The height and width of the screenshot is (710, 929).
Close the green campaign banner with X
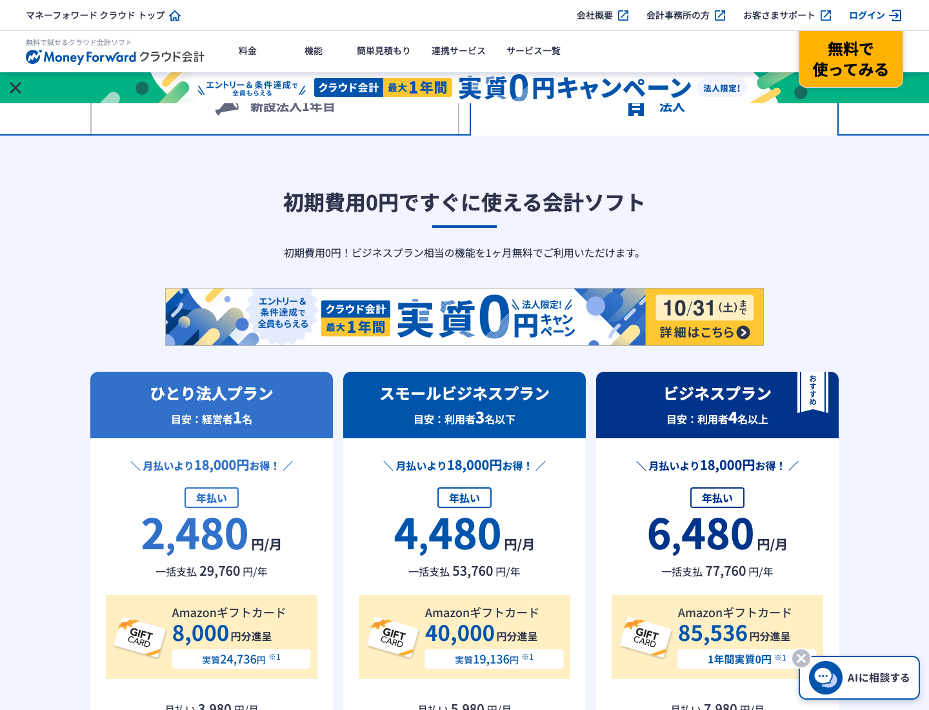coord(15,88)
